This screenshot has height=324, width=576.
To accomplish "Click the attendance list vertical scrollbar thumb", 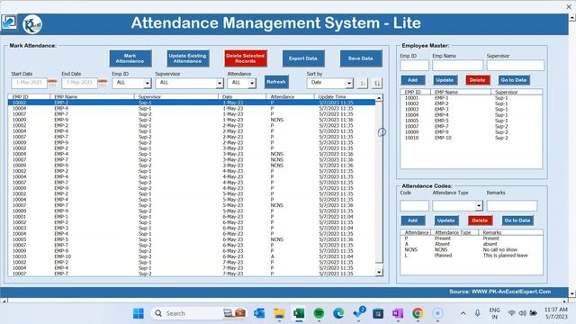I will point(379,182).
